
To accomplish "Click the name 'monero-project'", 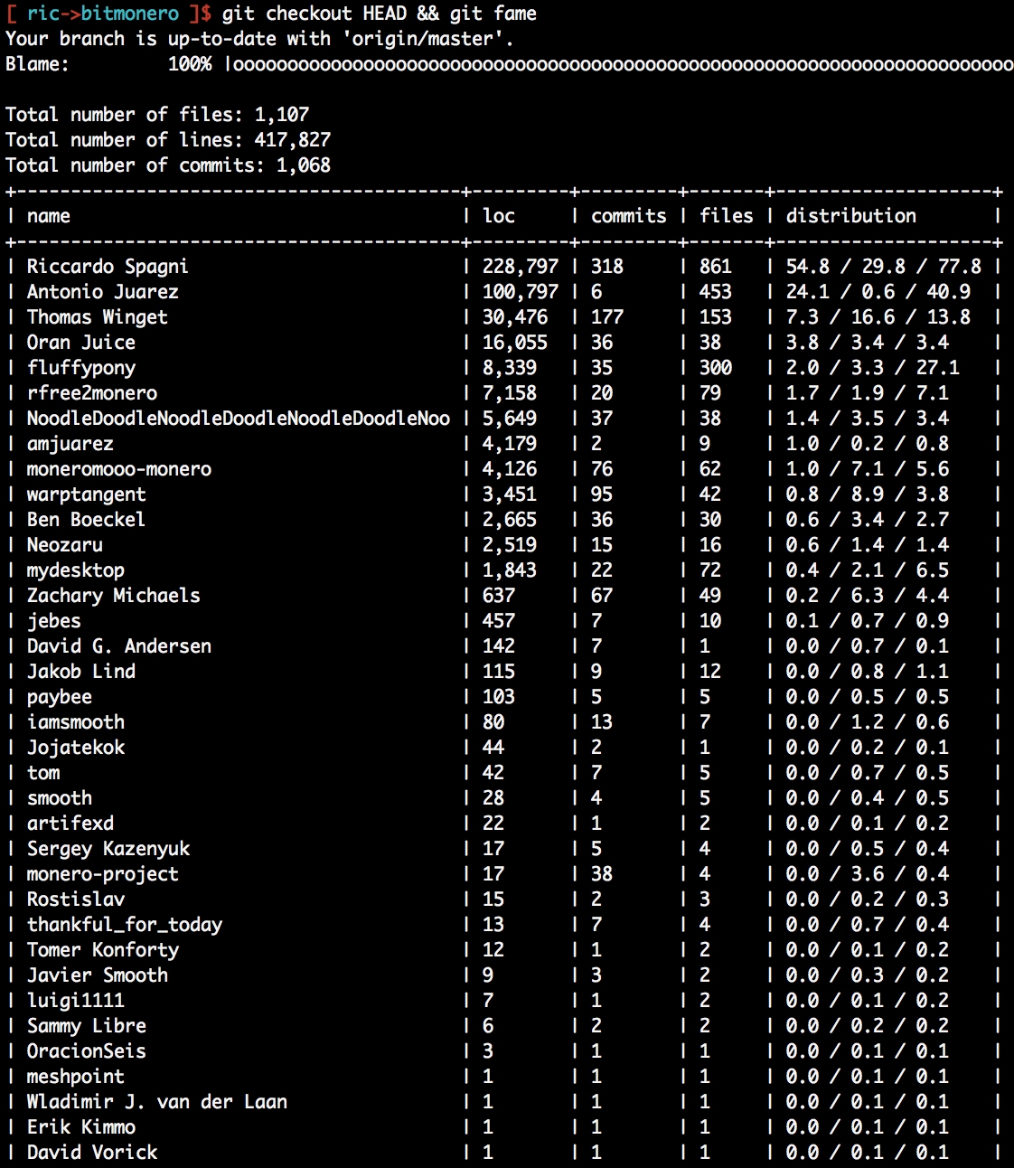I will [103, 874].
